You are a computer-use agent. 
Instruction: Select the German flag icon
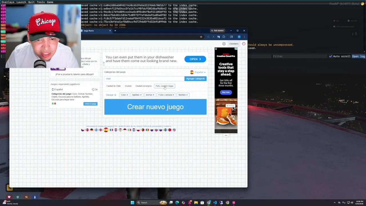91,130
